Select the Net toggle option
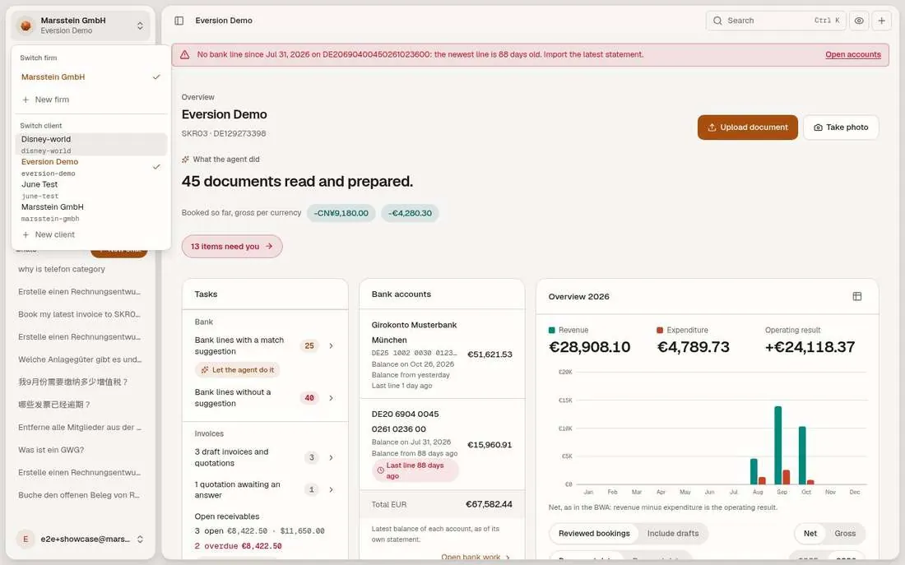 [810, 533]
